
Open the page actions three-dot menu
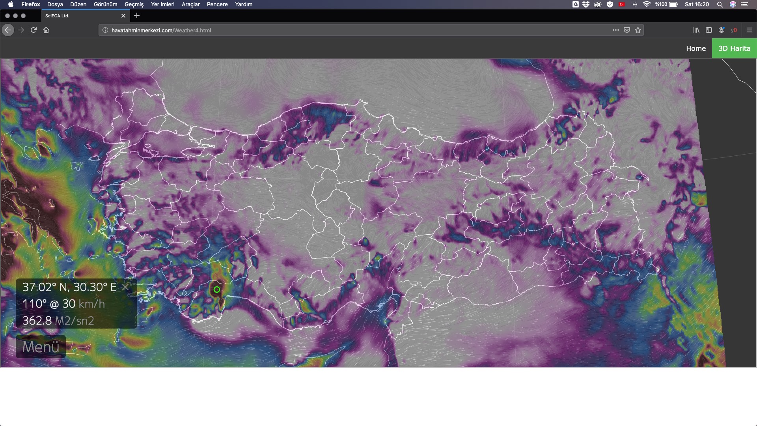point(615,30)
